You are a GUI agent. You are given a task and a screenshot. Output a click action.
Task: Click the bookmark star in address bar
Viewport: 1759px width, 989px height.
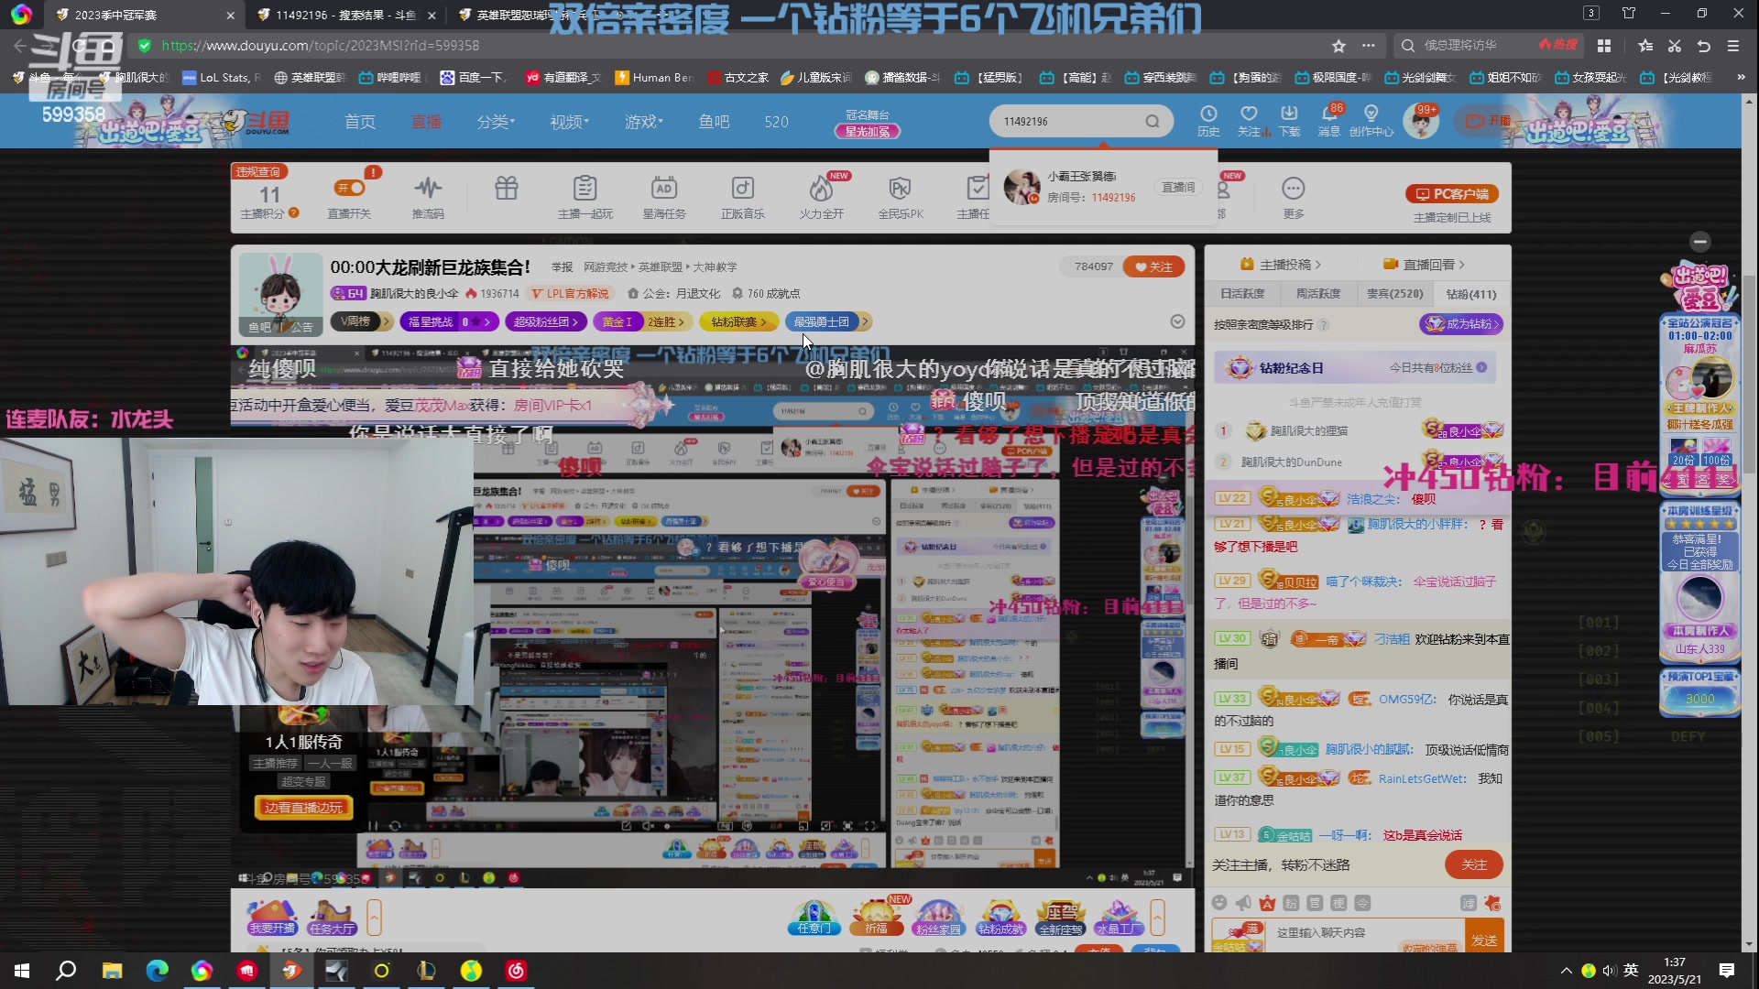[x=1338, y=46]
